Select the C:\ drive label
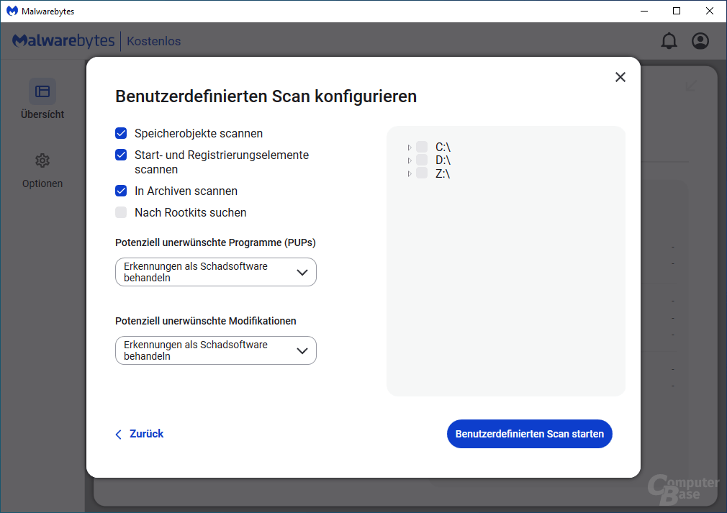 [x=443, y=147]
